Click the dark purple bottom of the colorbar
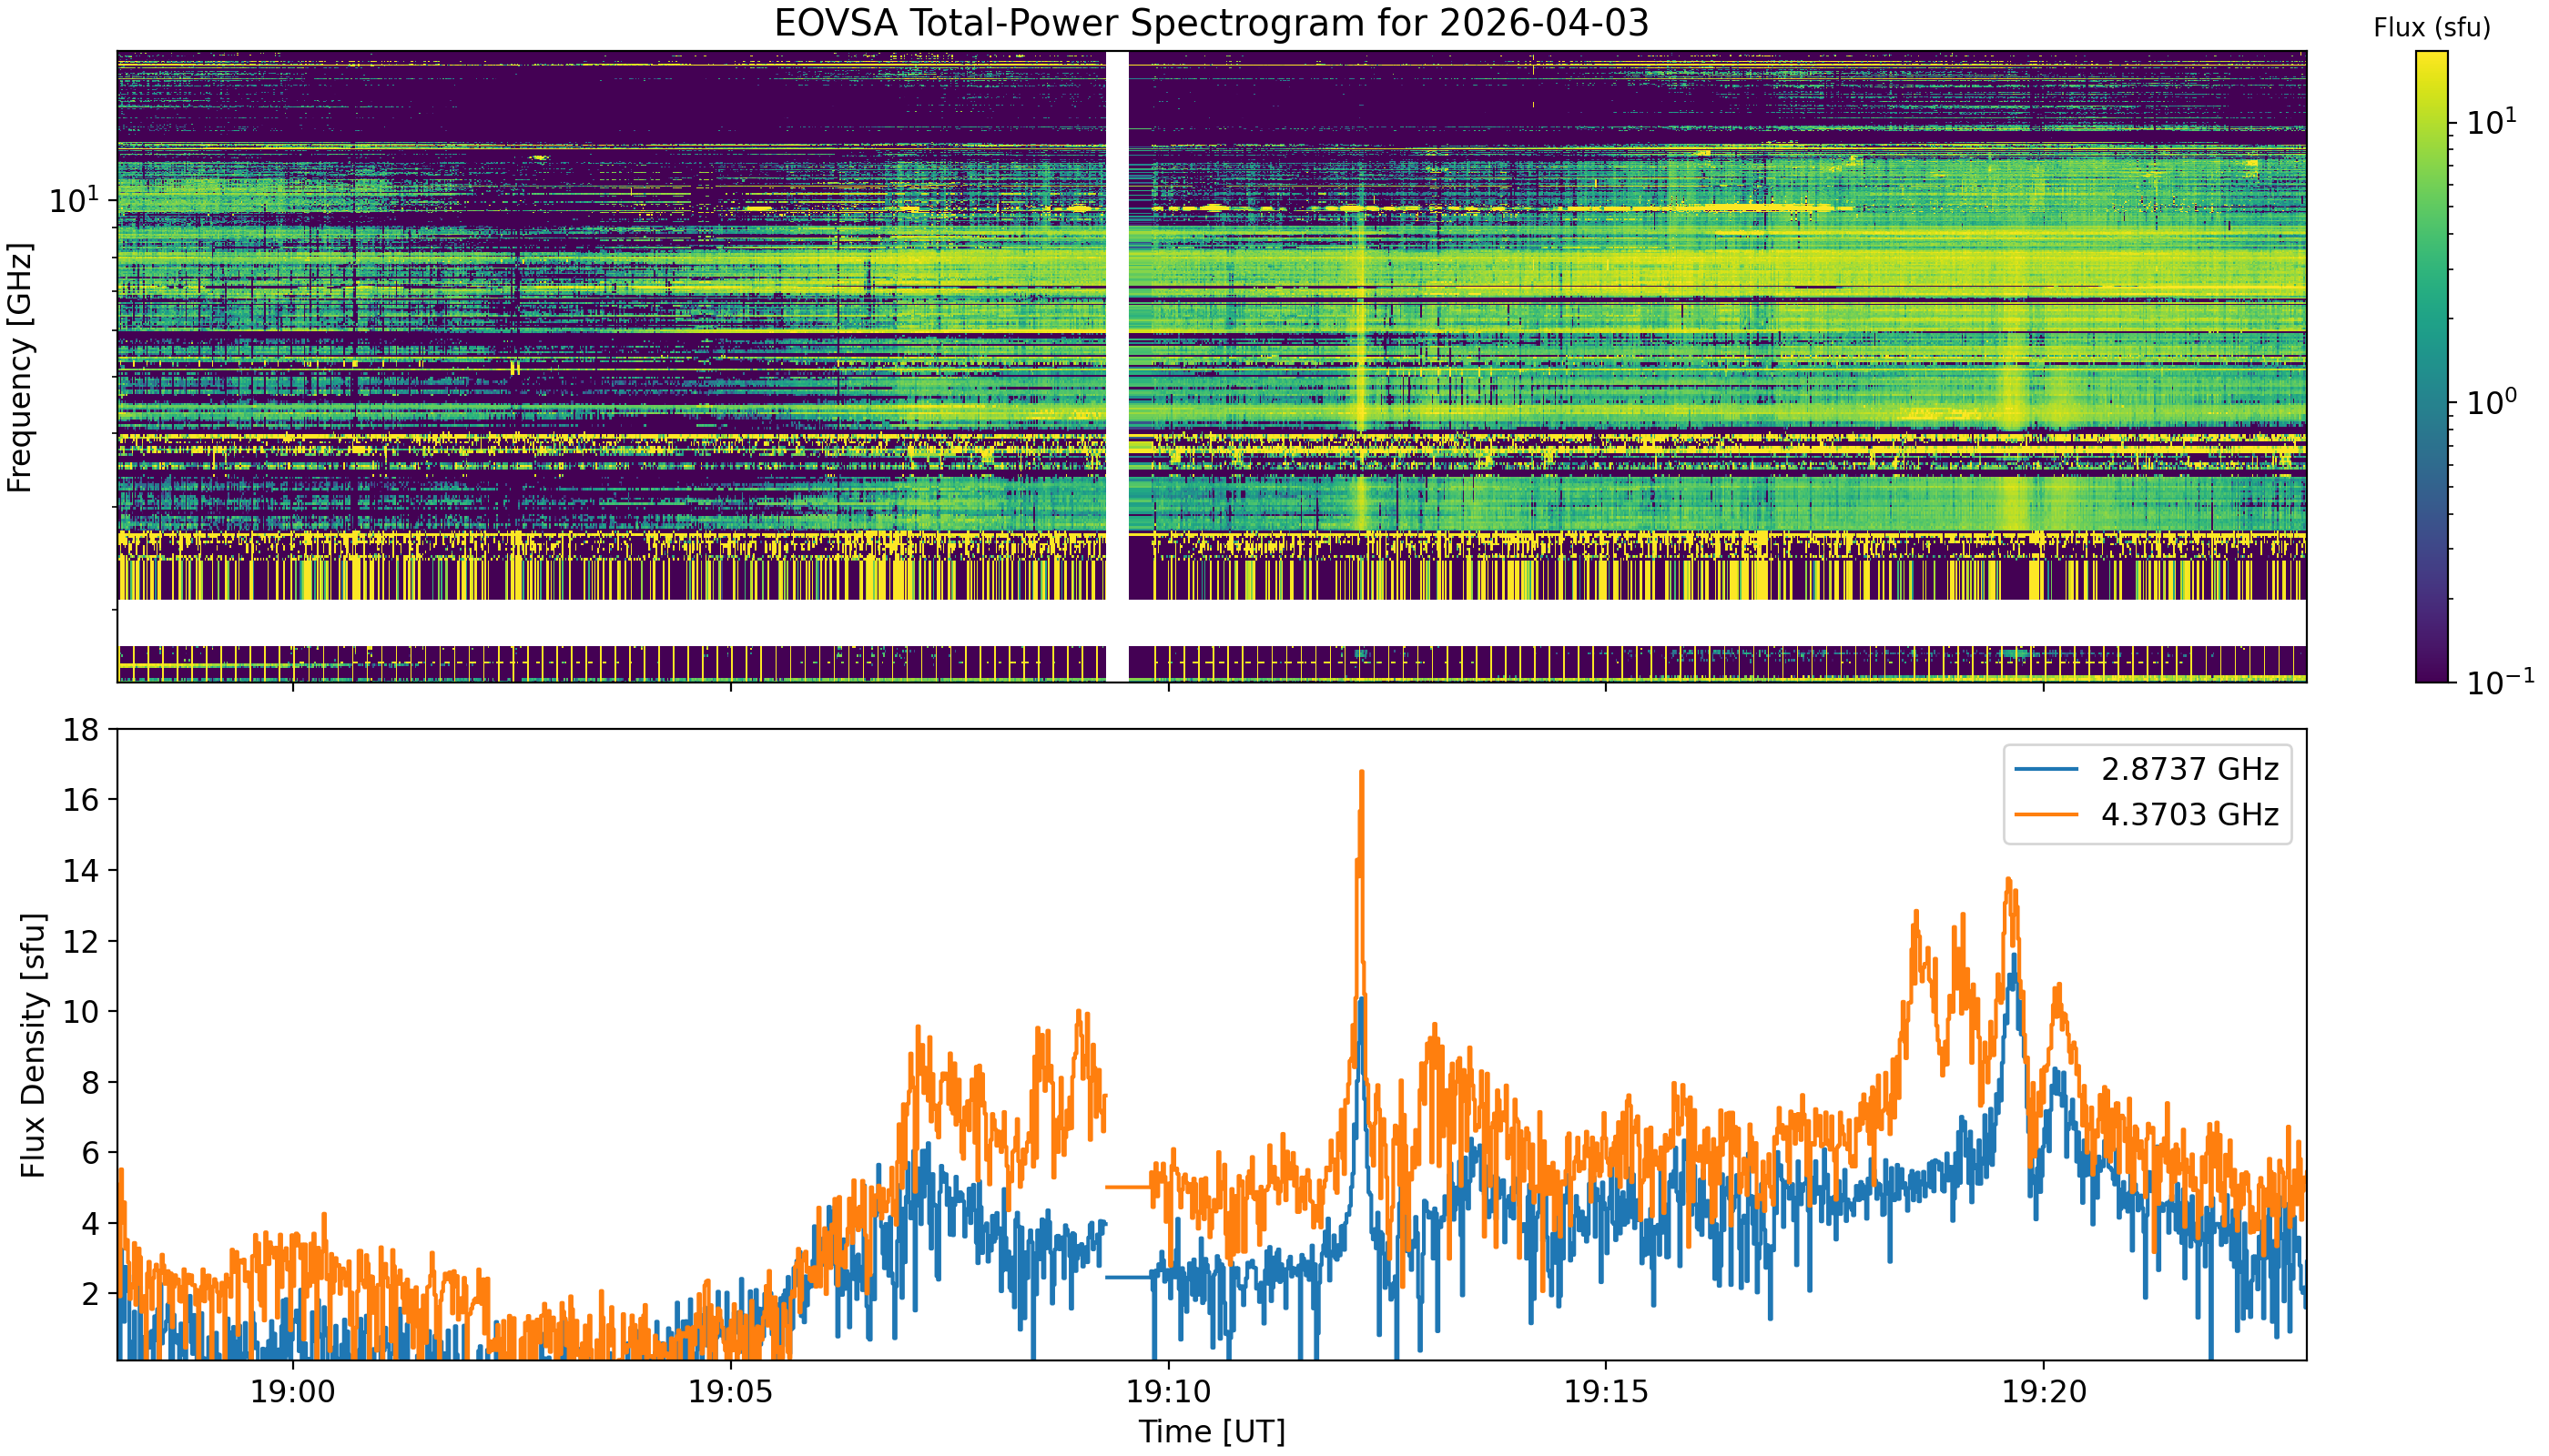Viewport: 2549px width, 1456px height. point(2431,672)
